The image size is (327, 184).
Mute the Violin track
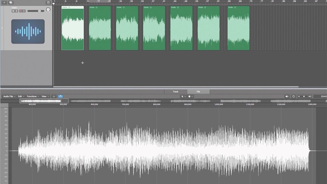point(13,11)
